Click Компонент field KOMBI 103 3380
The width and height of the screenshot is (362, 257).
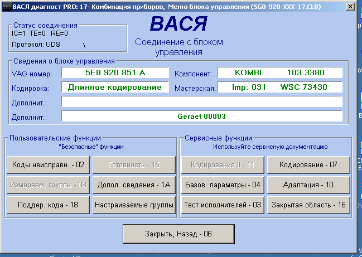[x=280, y=72]
